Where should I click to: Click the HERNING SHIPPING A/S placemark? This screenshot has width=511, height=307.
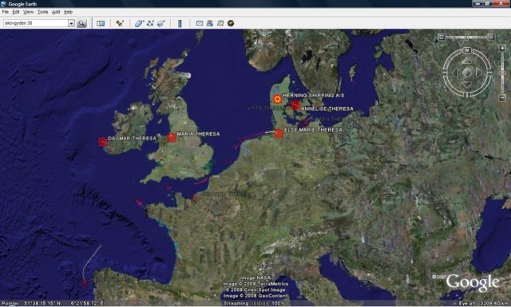click(x=277, y=99)
